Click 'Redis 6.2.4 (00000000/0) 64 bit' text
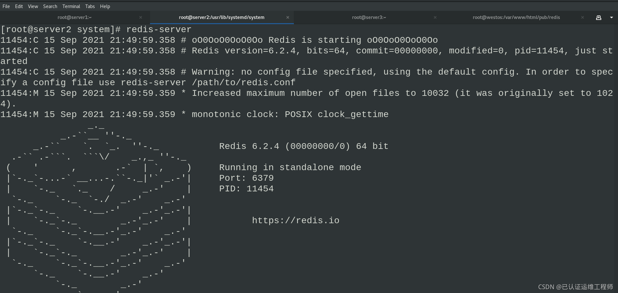The image size is (618, 293). 304,146
